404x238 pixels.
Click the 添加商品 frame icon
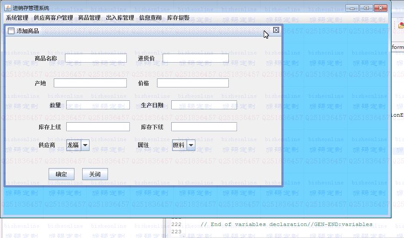point(11,31)
